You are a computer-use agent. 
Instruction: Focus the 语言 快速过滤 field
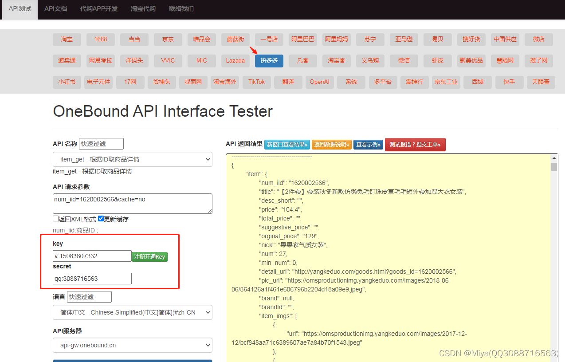(89, 297)
